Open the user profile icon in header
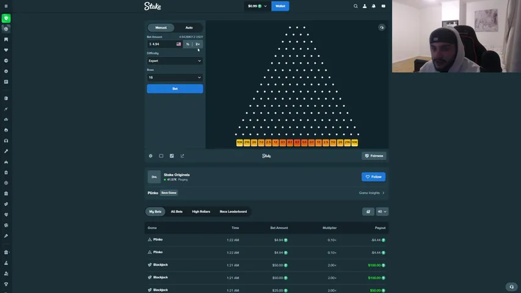Image resolution: width=521 pixels, height=293 pixels. coord(365,6)
